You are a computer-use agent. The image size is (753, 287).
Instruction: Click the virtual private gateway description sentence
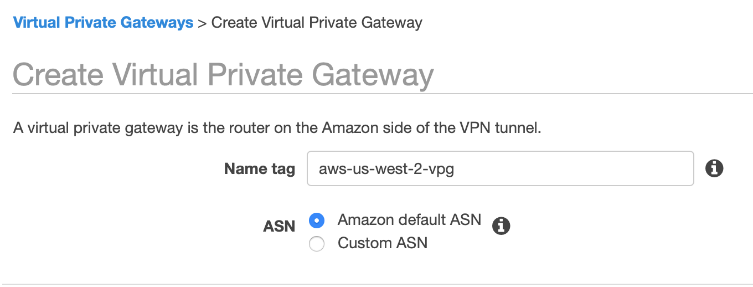tap(277, 129)
